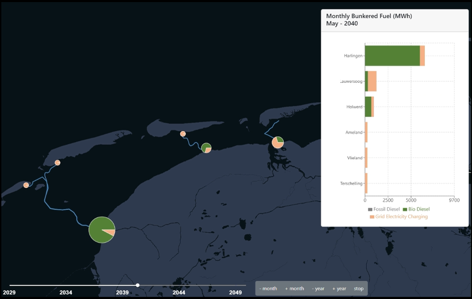Viewport: 472px width, 299px height.
Task: Select the Ameland island pie marker
Action: coord(183,134)
